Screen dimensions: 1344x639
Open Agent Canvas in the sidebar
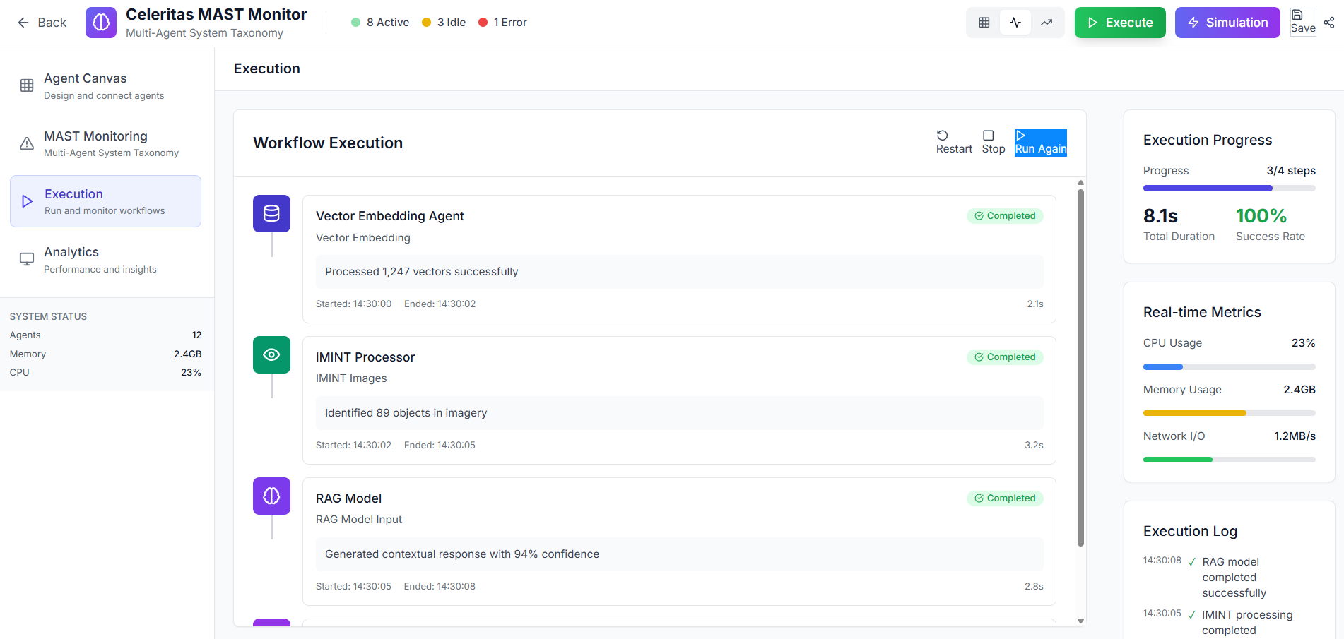coord(106,85)
